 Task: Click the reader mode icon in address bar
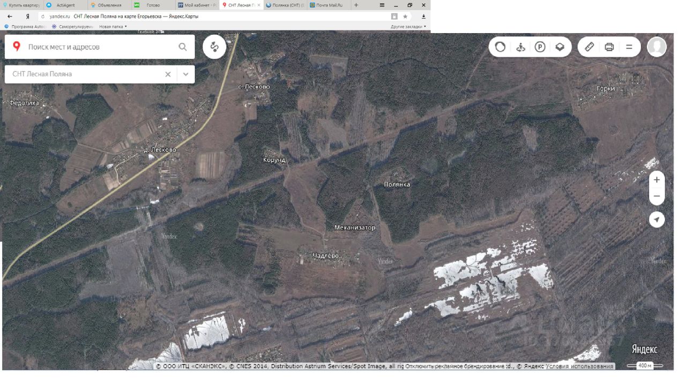[x=394, y=17]
